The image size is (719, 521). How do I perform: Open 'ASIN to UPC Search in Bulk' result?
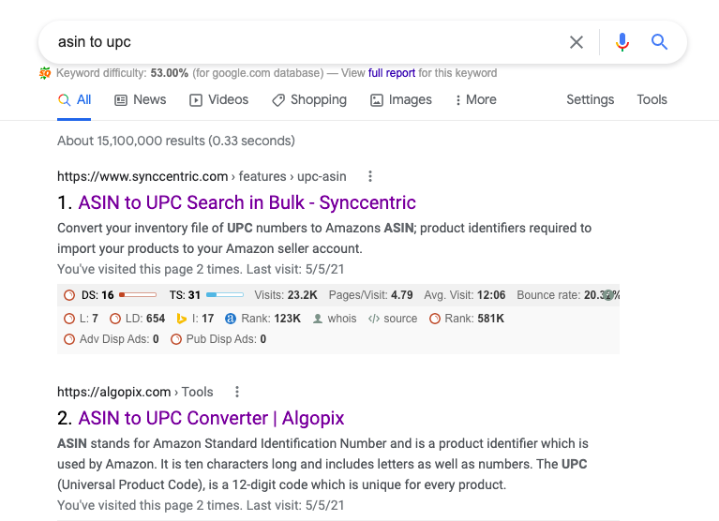[247, 202]
